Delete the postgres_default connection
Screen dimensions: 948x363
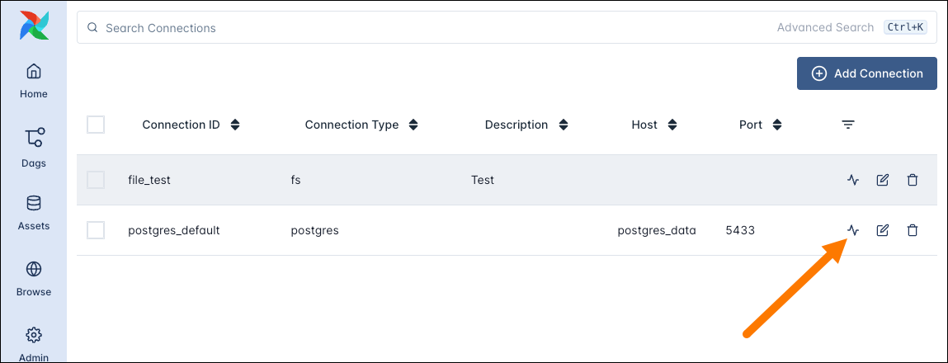pos(912,230)
